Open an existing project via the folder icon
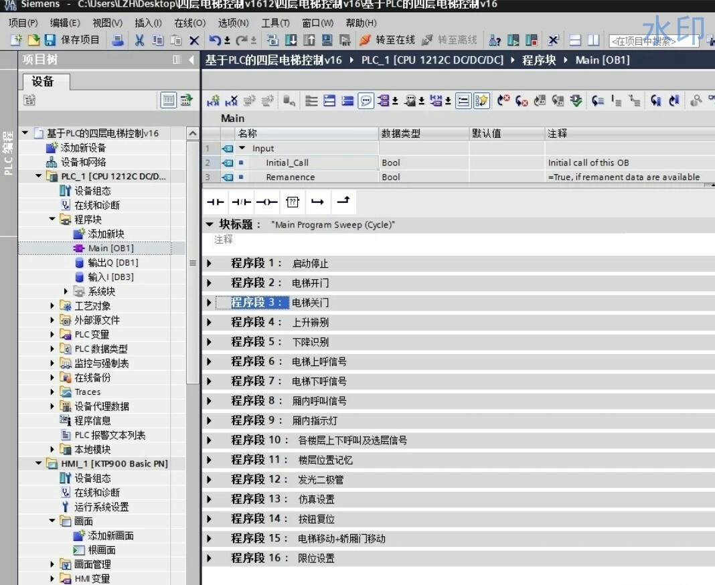Screen dimensions: 715x585 [x=33, y=40]
